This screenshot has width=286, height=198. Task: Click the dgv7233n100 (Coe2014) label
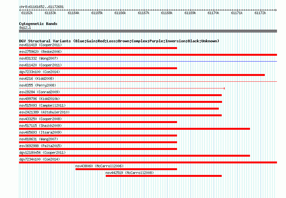coord(40,72)
